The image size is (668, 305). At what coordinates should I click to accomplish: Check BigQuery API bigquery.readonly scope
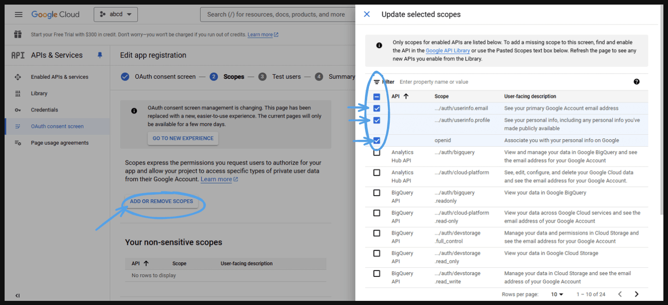pyautogui.click(x=377, y=193)
